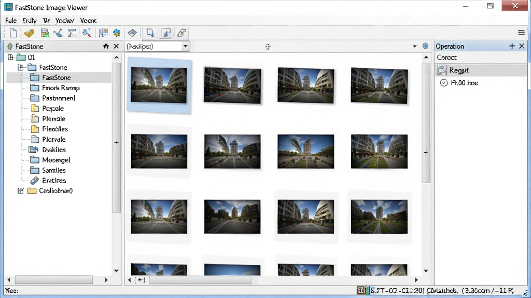The height and width of the screenshot is (298, 531).
Task: Click the magnifier search toolbar icon
Action: 87,33
